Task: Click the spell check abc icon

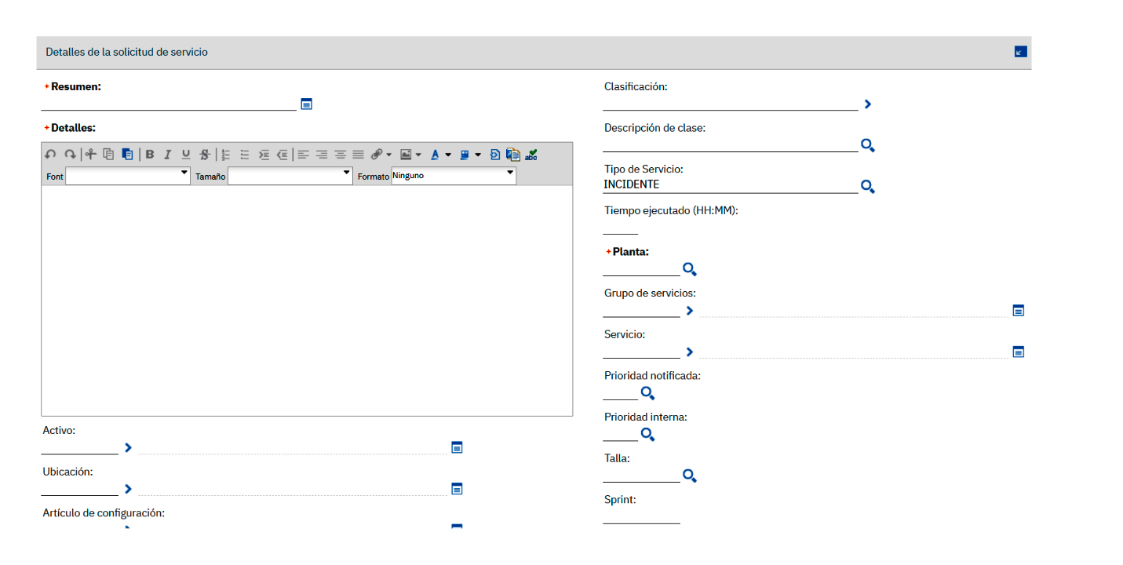Action: (531, 155)
